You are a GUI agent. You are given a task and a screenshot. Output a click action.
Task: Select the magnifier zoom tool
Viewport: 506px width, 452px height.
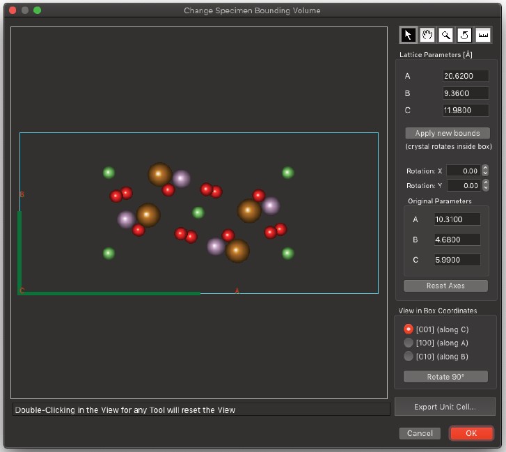coord(445,35)
